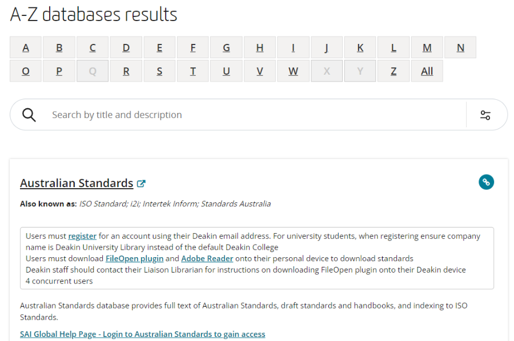Filter databases by letter M

(x=427, y=48)
